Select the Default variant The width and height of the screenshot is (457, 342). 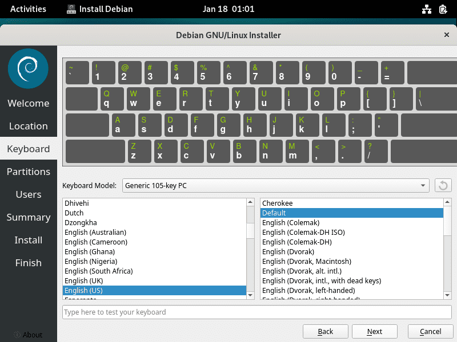352,213
